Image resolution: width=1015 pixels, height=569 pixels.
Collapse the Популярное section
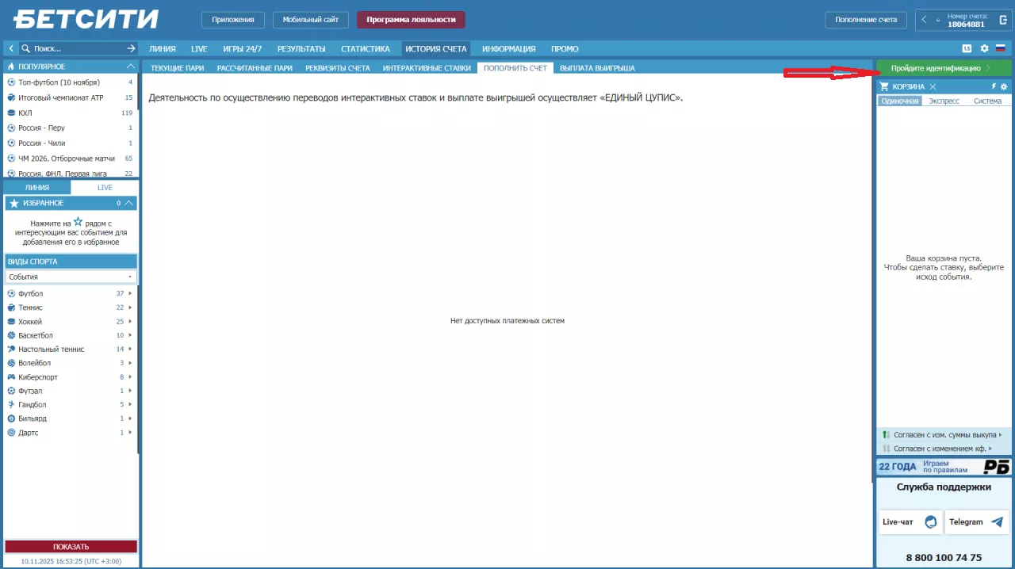[x=131, y=67]
